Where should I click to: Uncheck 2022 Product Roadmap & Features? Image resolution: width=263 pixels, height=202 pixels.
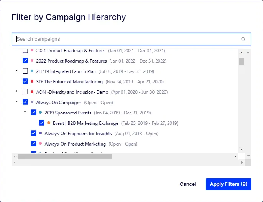(x=25, y=61)
